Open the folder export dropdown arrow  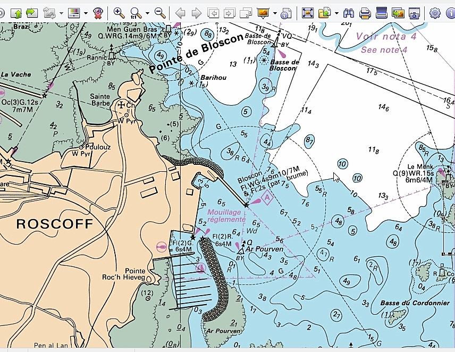point(336,13)
